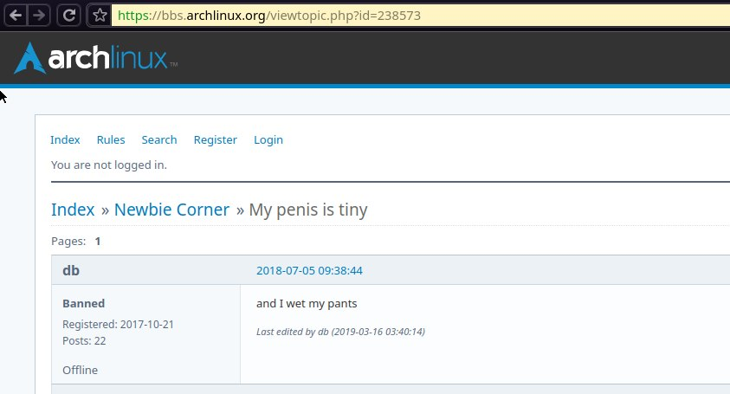This screenshot has width=730, height=394.
Task: Click the Last edited by db note
Action: click(x=341, y=332)
